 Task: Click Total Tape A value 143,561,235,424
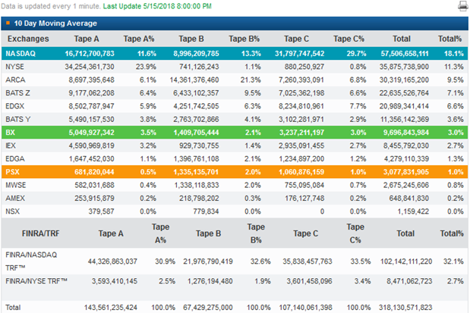click(111, 308)
